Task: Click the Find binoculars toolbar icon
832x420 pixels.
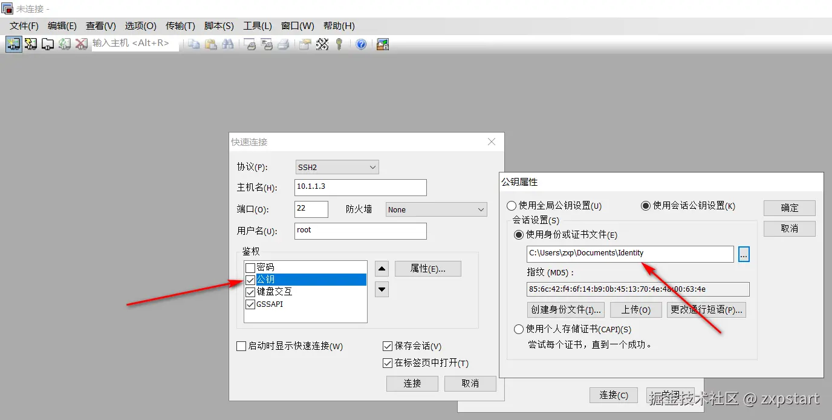Action: tap(228, 44)
